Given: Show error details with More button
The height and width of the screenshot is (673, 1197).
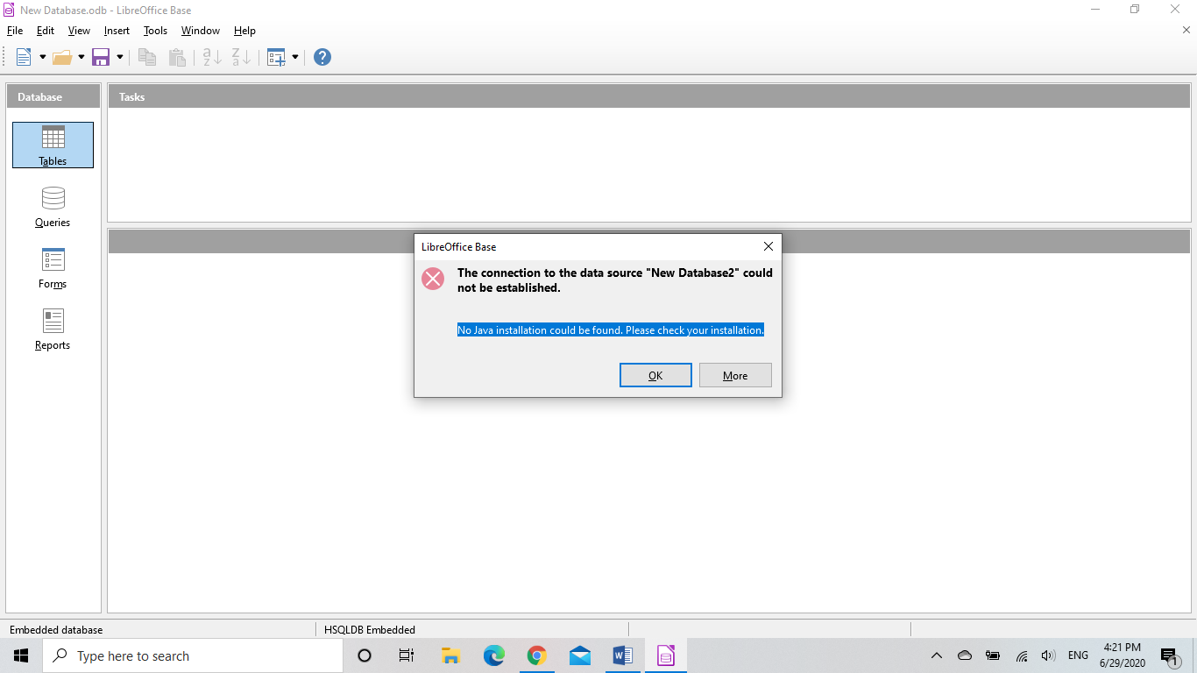Looking at the screenshot, I should (735, 375).
